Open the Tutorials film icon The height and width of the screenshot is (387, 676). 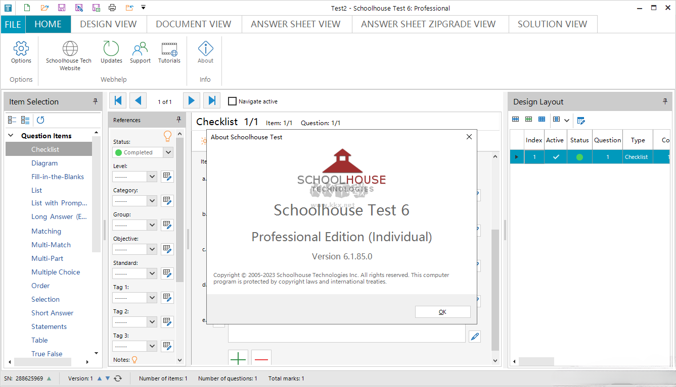[169, 49]
